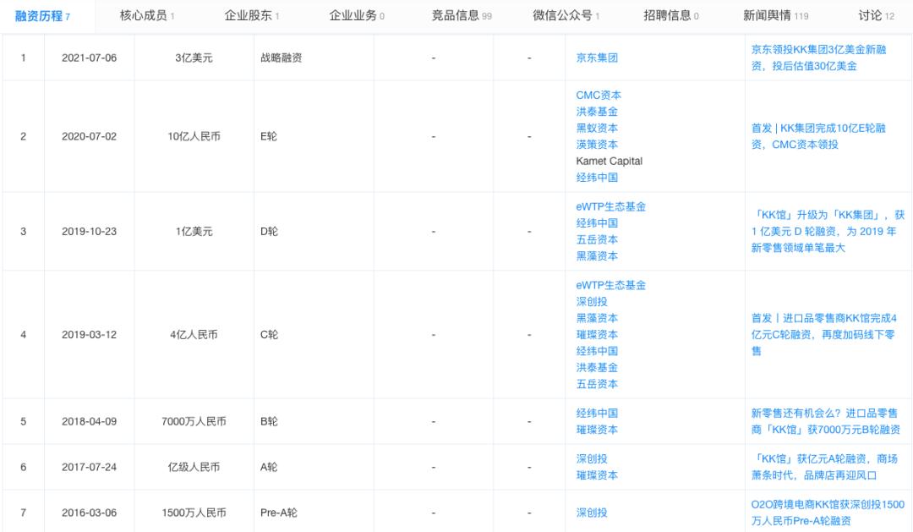This screenshot has height=532, width=913.
Task: Select the amount 亿级人民币
Action: (x=194, y=467)
